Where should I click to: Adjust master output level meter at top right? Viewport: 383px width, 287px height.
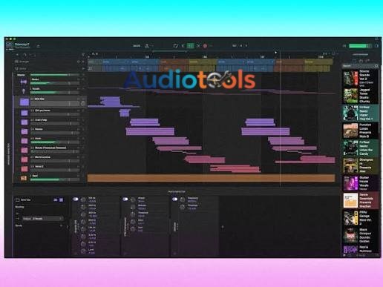(x=360, y=46)
